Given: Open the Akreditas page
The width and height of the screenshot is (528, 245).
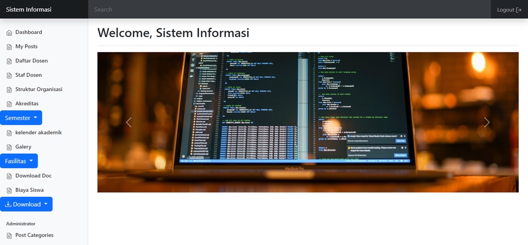Looking at the screenshot, I should tap(27, 104).
